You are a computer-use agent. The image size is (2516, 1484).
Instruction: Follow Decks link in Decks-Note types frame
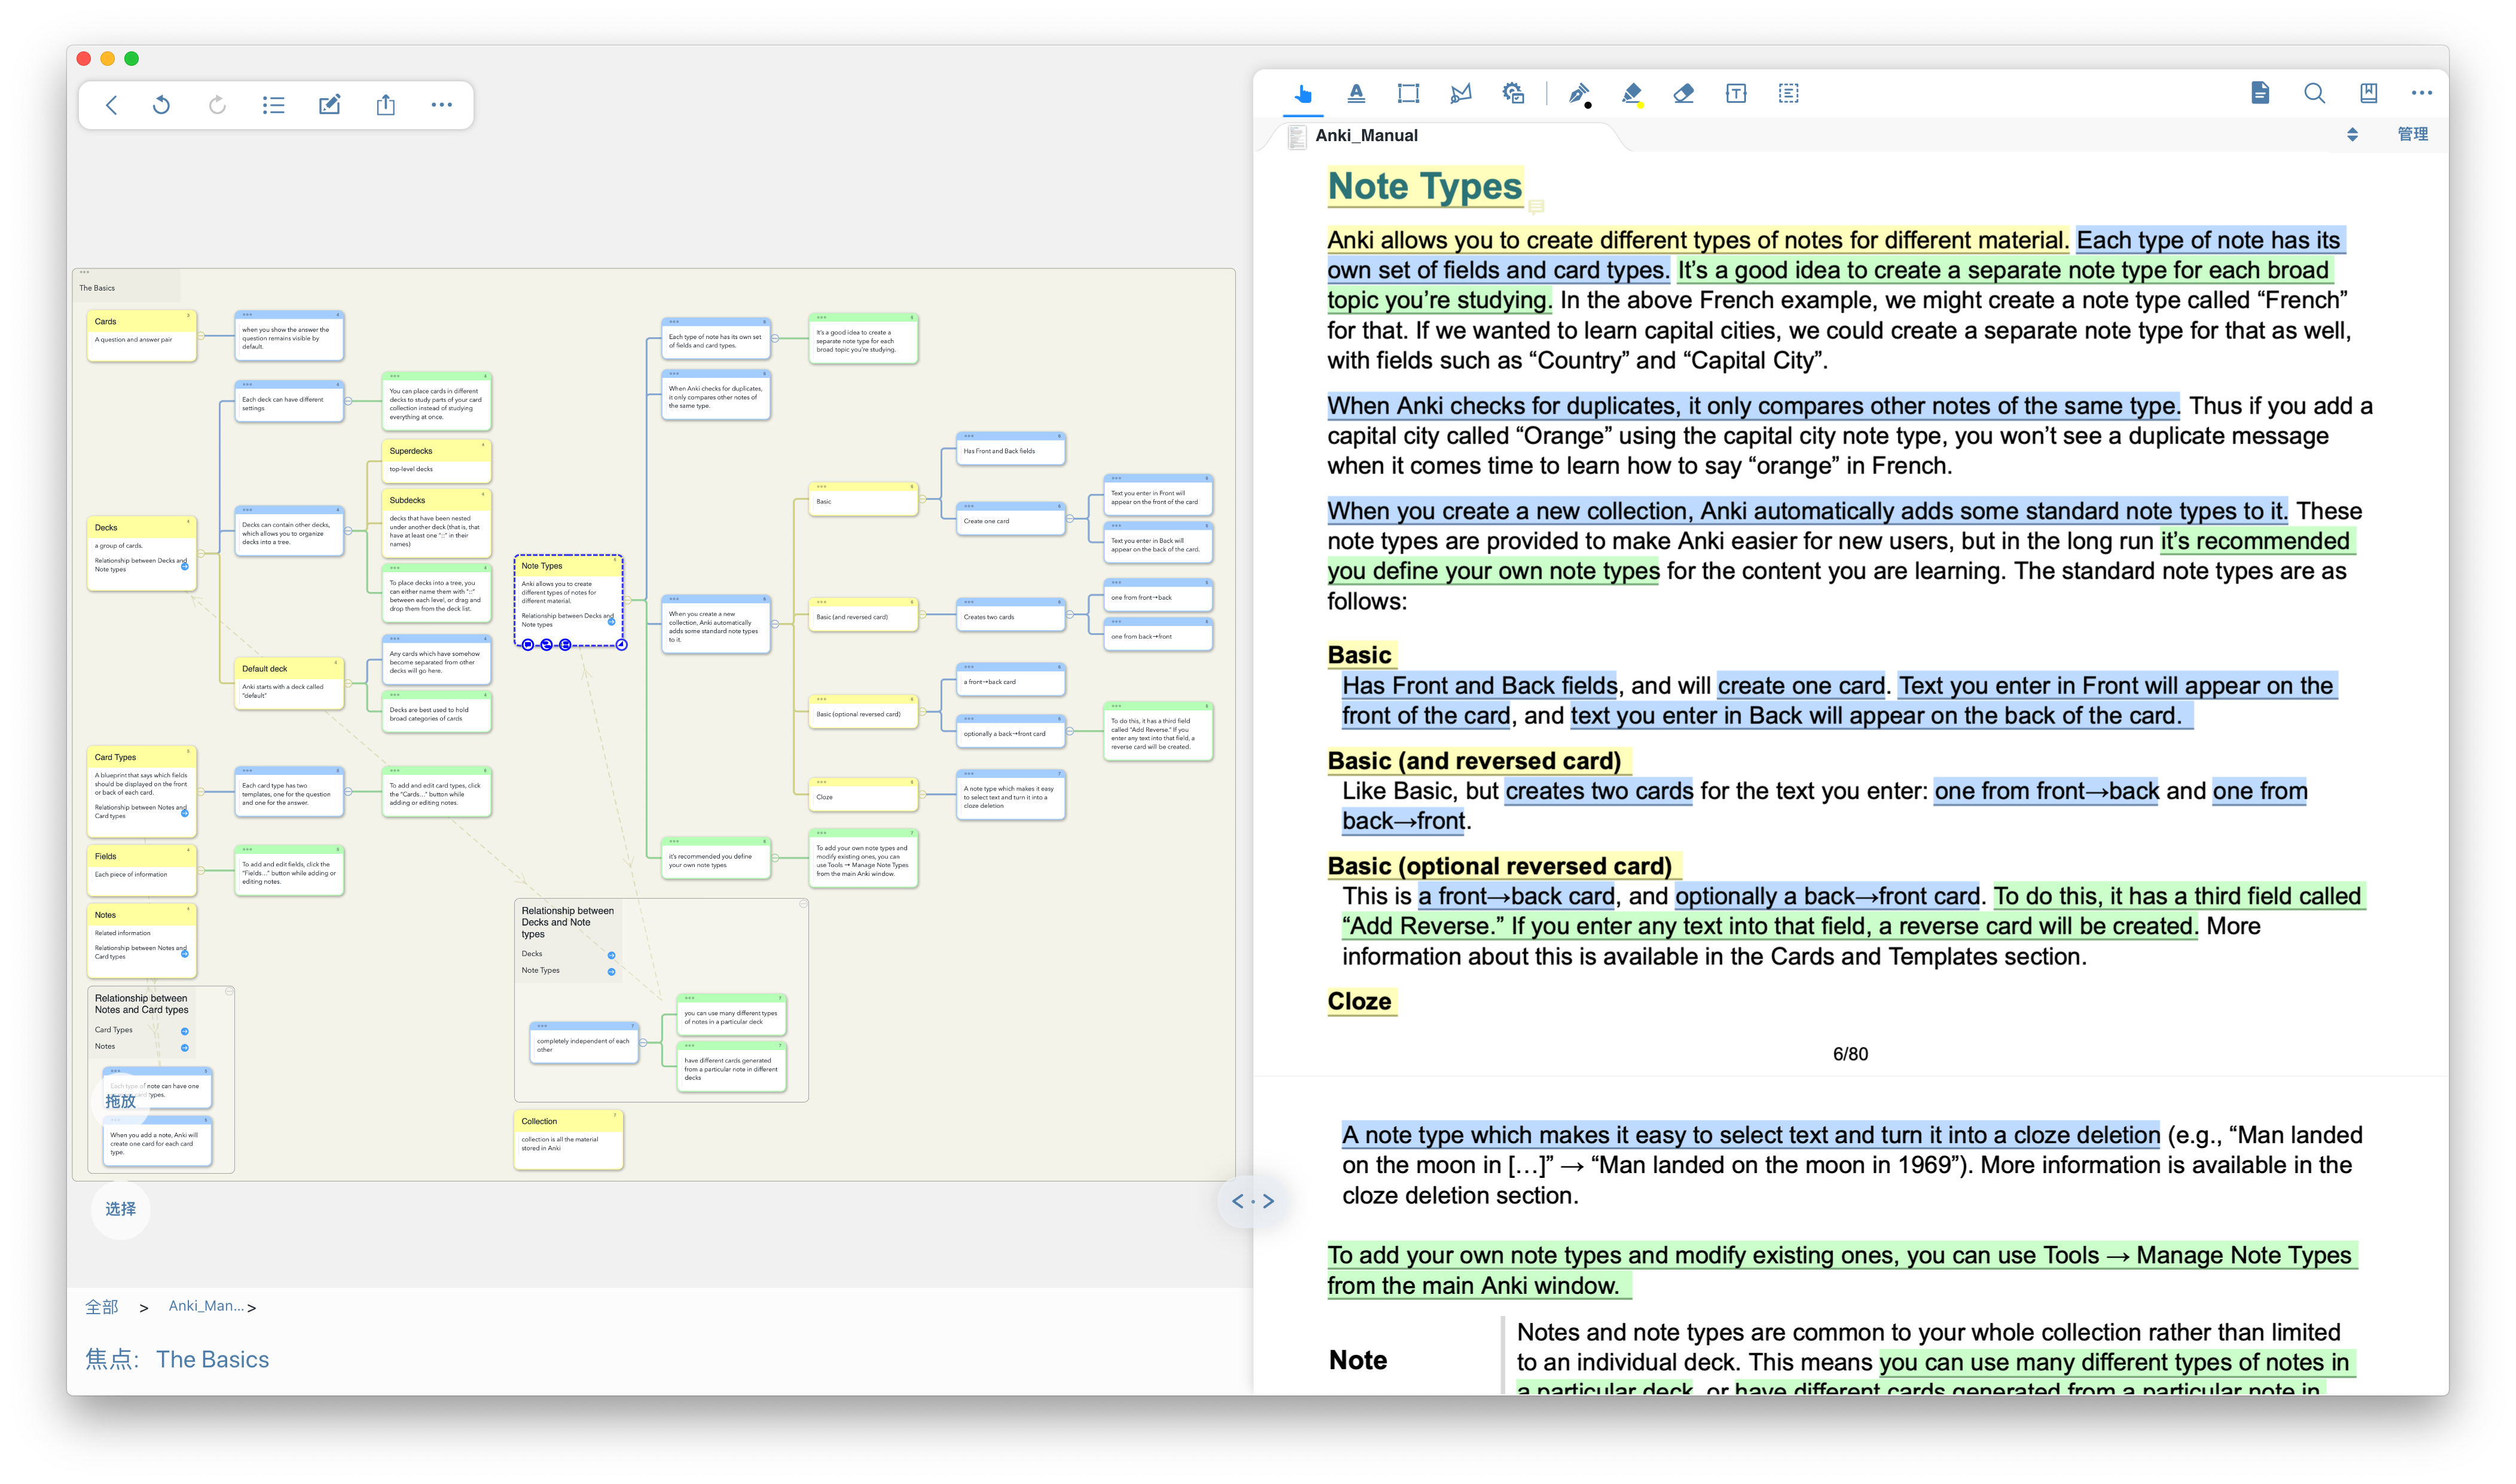[x=611, y=955]
